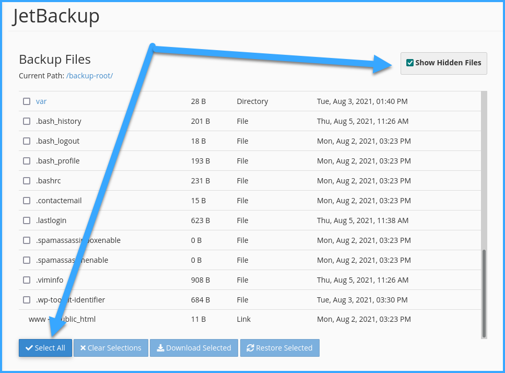505x373 pixels.
Task: Click the file list scrollbar thumb
Action: (484, 293)
